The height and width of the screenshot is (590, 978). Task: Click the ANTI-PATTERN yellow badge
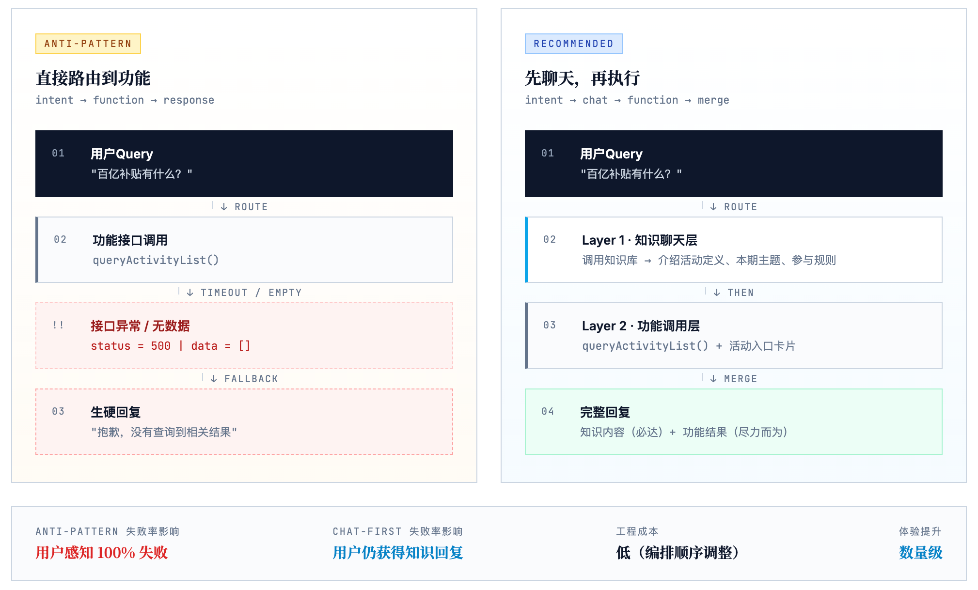click(88, 44)
